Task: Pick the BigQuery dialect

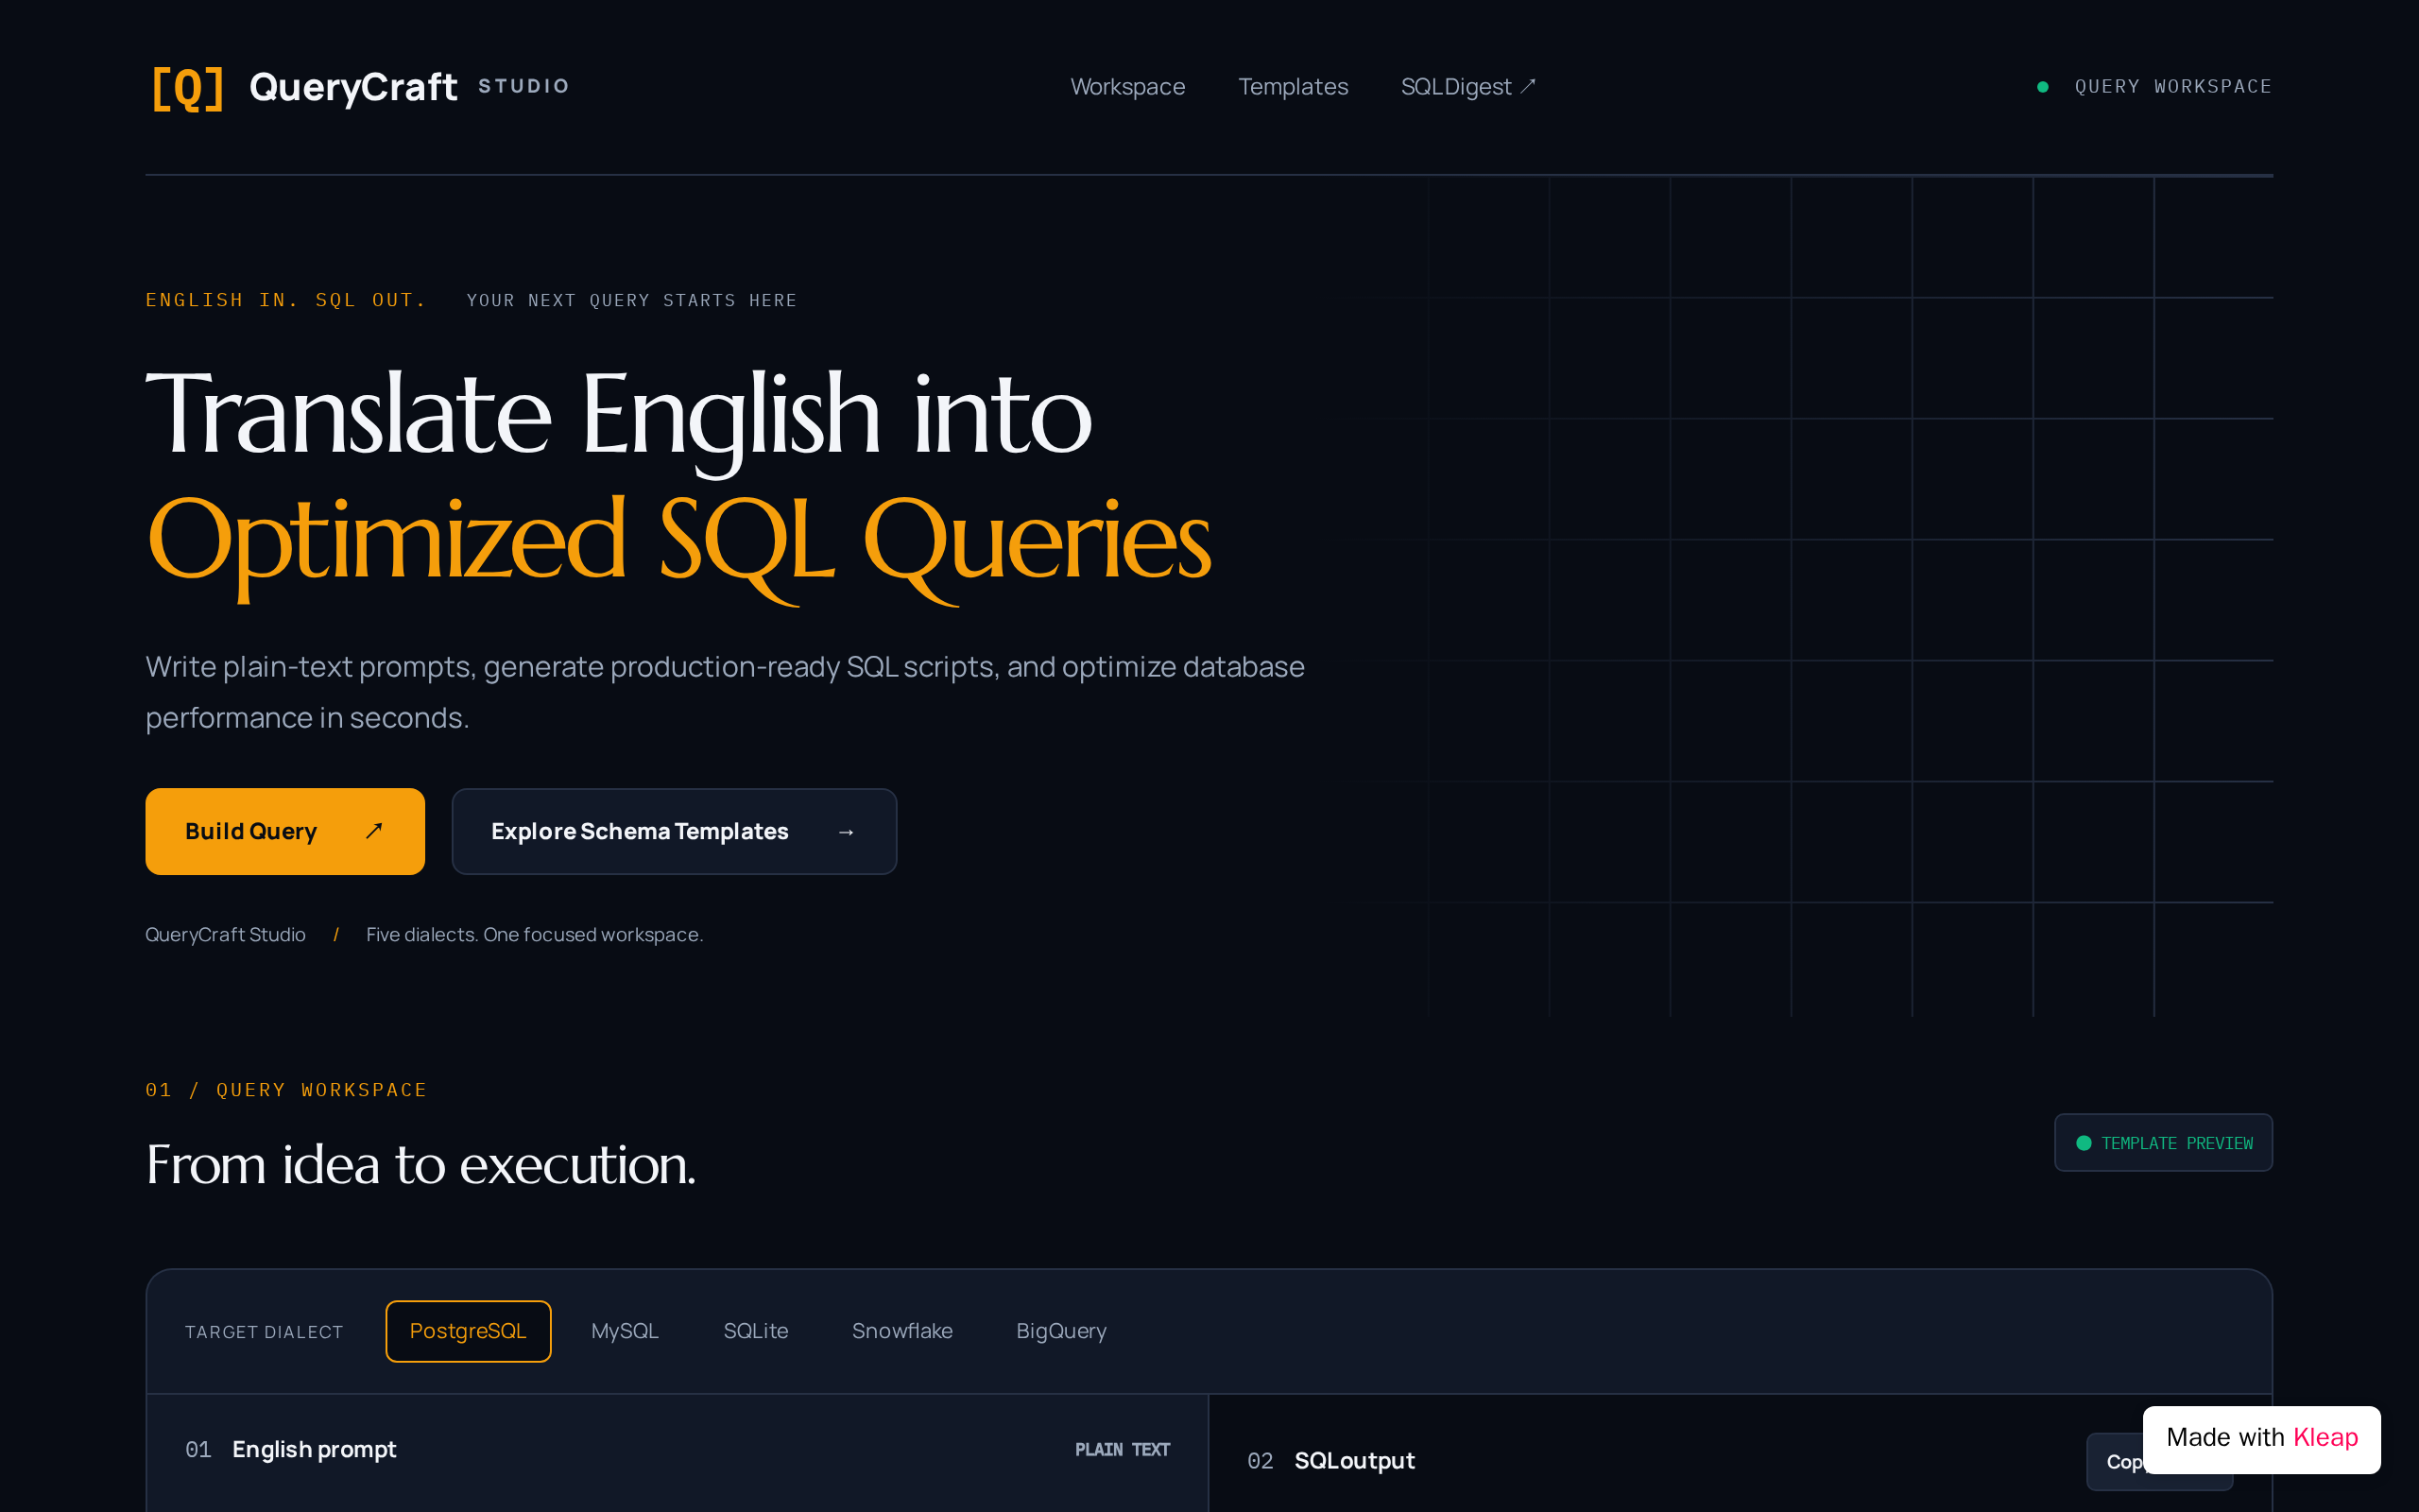Action: point(1060,1331)
